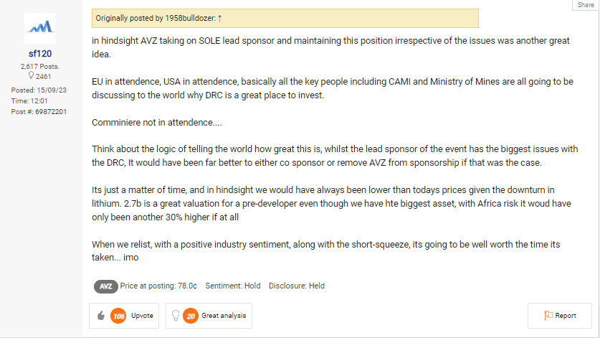Image resolution: width=600 pixels, height=338 pixels.
Task: Select the AVZ ticker badge
Action: coord(105,286)
